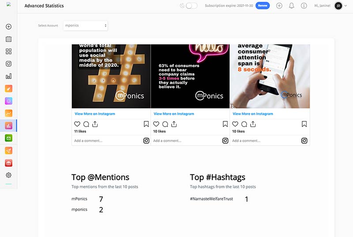Like the 63% of consumers post
Viewport: 353px width, 237px height.
click(156, 124)
